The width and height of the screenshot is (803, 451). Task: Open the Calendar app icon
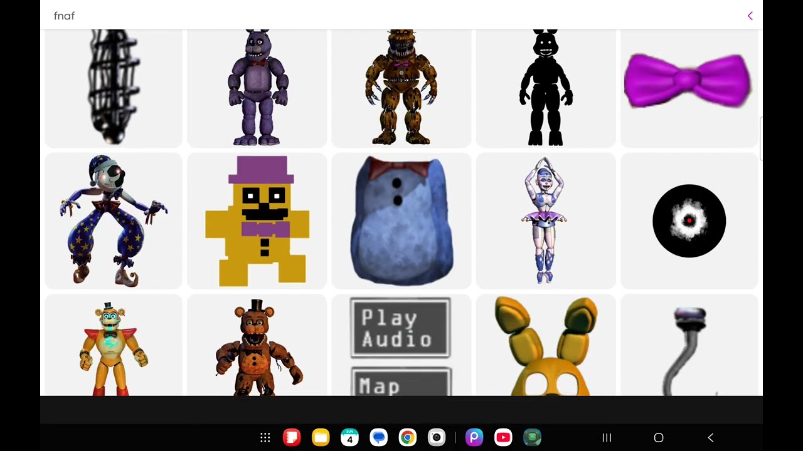click(x=349, y=437)
